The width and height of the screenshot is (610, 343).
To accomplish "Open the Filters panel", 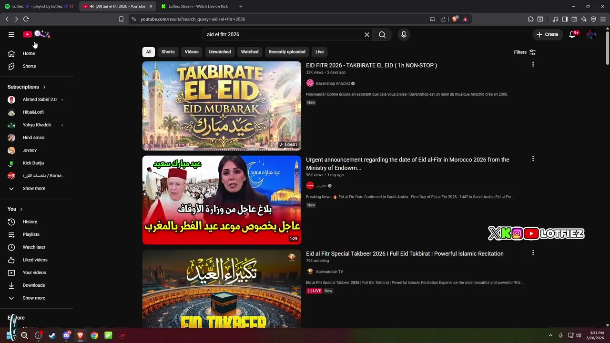I will pos(525,52).
